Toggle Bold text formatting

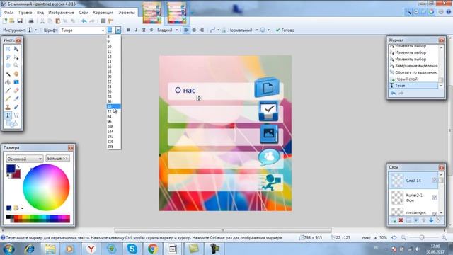tap(129, 30)
